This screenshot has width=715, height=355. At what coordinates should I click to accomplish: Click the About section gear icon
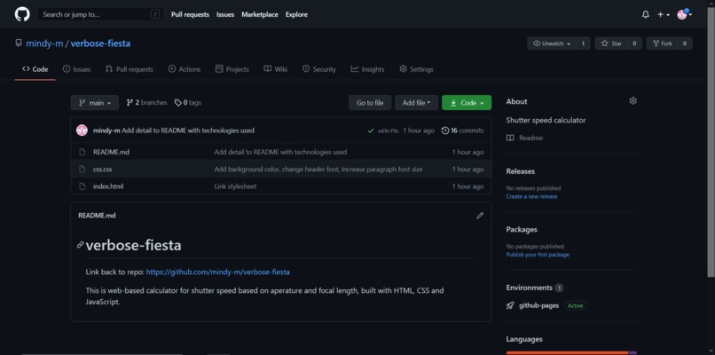(632, 101)
